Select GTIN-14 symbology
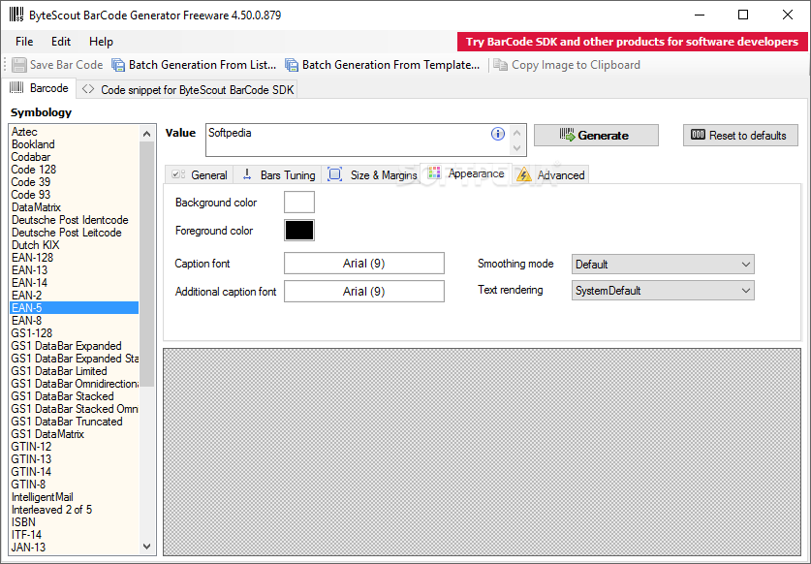This screenshot has height=564, width=811. pyautogui.click(x=74, y=471)
